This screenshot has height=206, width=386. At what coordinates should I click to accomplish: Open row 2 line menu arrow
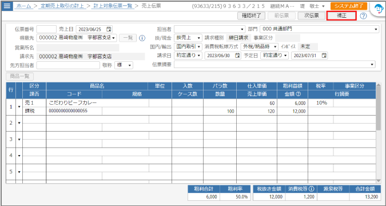pyautogui.click(x=19, y=123)
